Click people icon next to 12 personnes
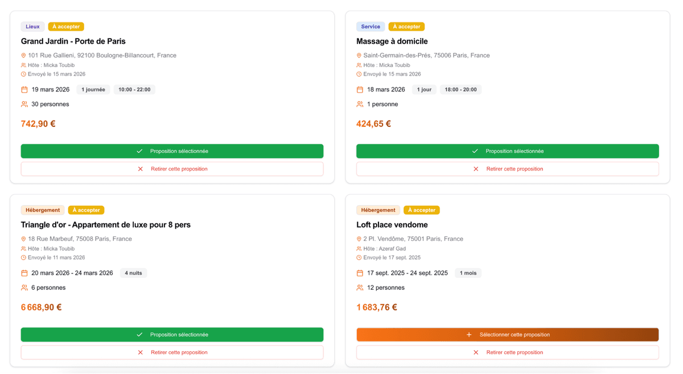 click(360, 288)
